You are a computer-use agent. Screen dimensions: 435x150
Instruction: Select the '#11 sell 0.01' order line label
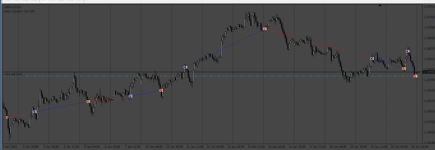pos(14,74)
